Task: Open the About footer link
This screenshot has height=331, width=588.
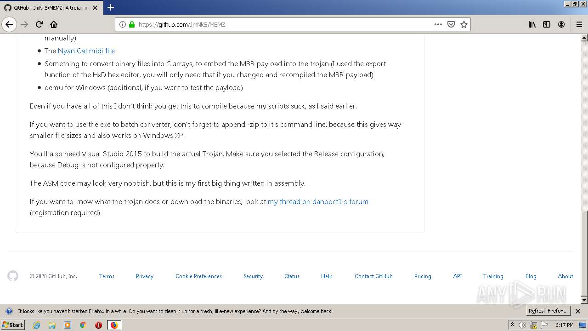Action: 565,276
